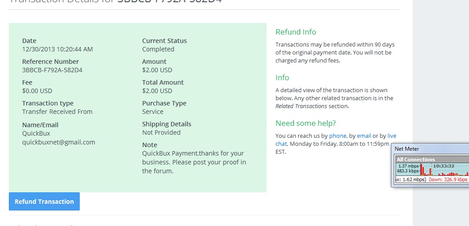
Task: Open the email contact link
Action: 364,136
